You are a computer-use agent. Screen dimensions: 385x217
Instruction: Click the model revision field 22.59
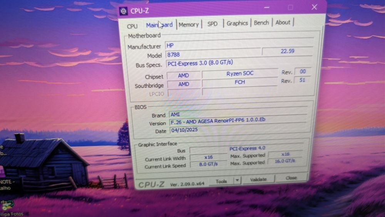click(287, 51)
